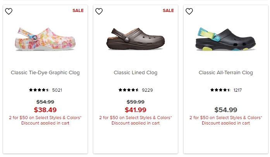Open the brown lined clog product image
The width and height of the screenshot is (270, 157).
tap(136, 39)
